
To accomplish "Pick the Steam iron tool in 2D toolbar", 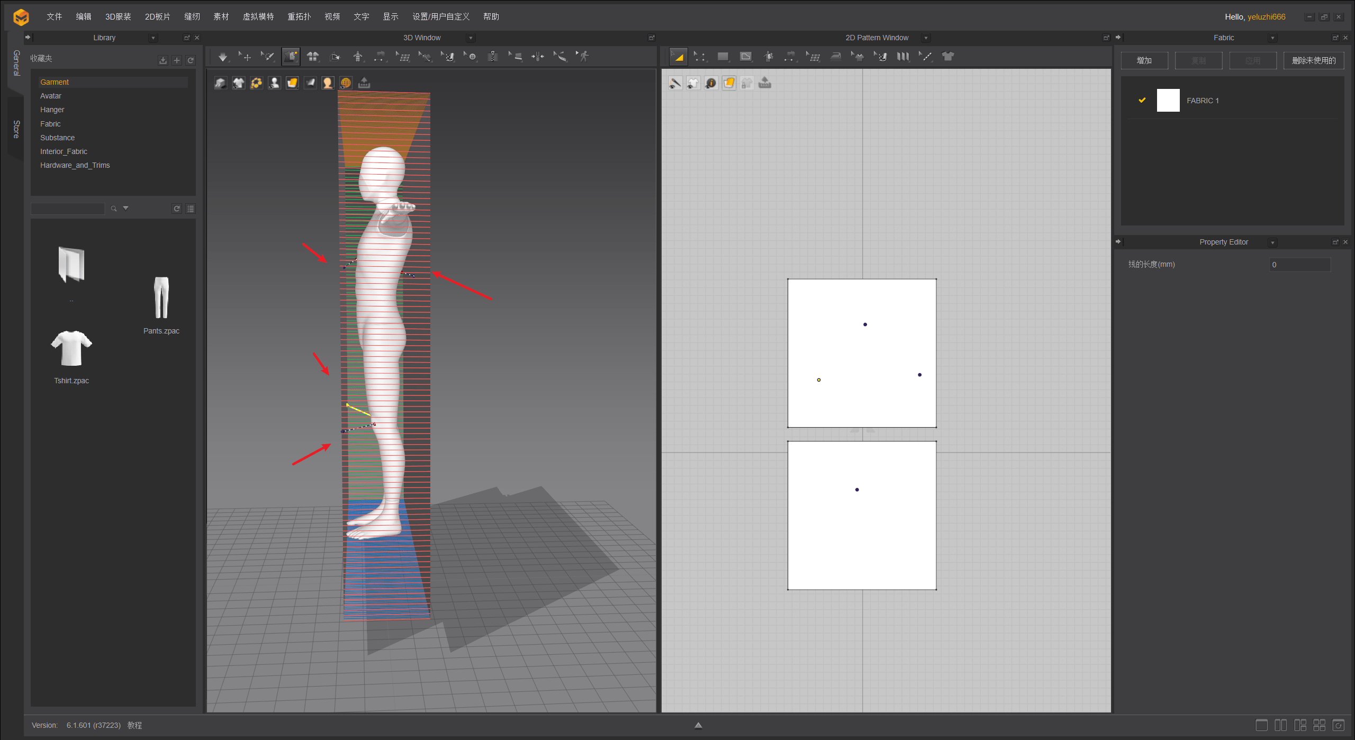I will tap(836, 57).
